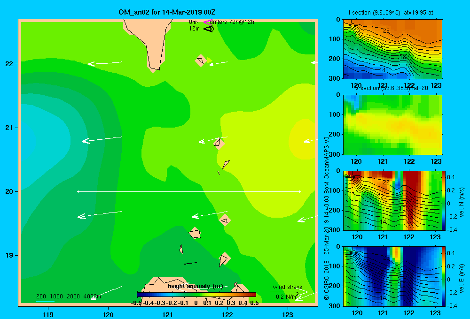Click the 'vel. E (m/s)' axis label

[x=462, y=278]
